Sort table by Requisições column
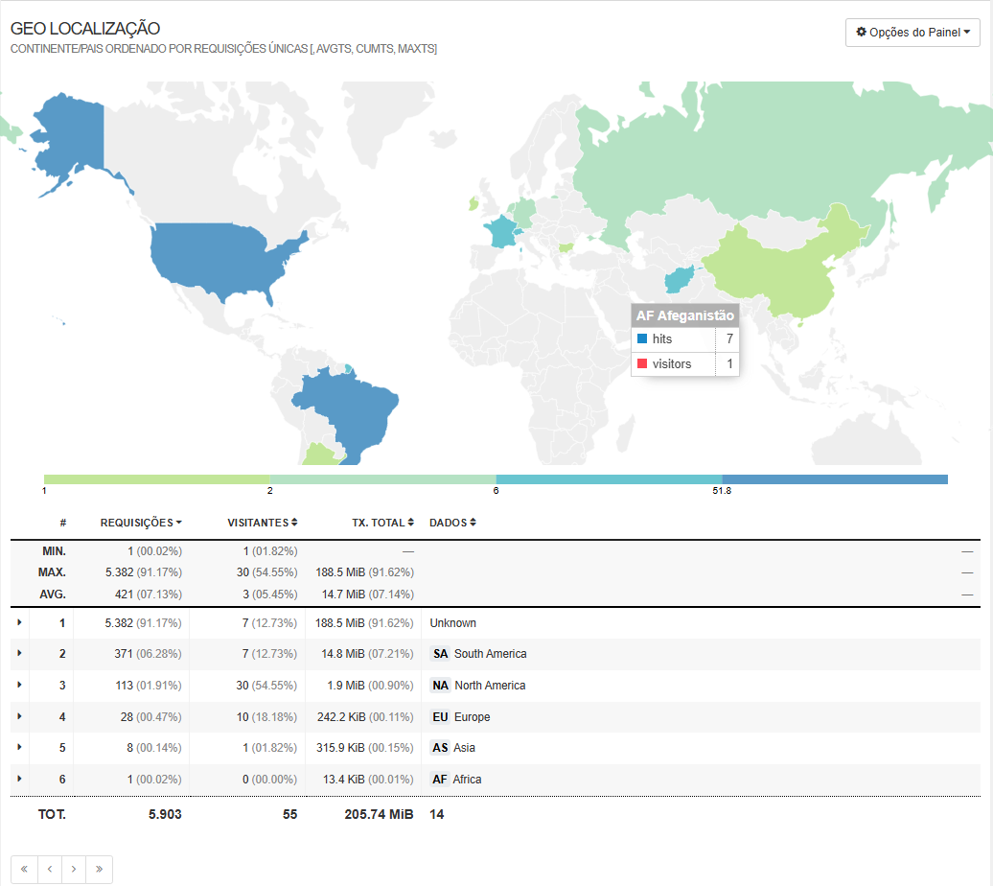993x886 pixels. point(141,523)
